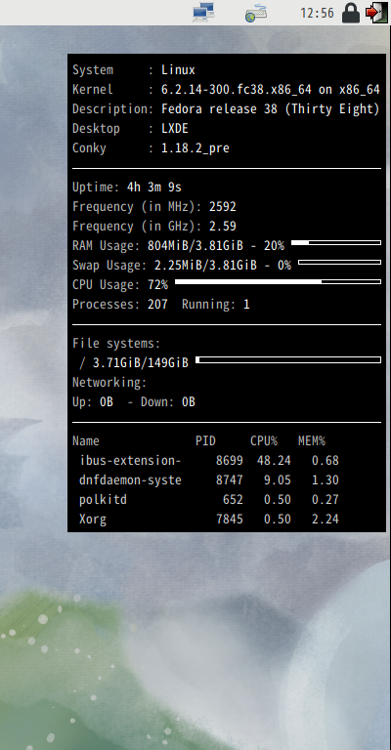Click 'Fedora release 38 (Thirty Eight)' text

(271, 109)
